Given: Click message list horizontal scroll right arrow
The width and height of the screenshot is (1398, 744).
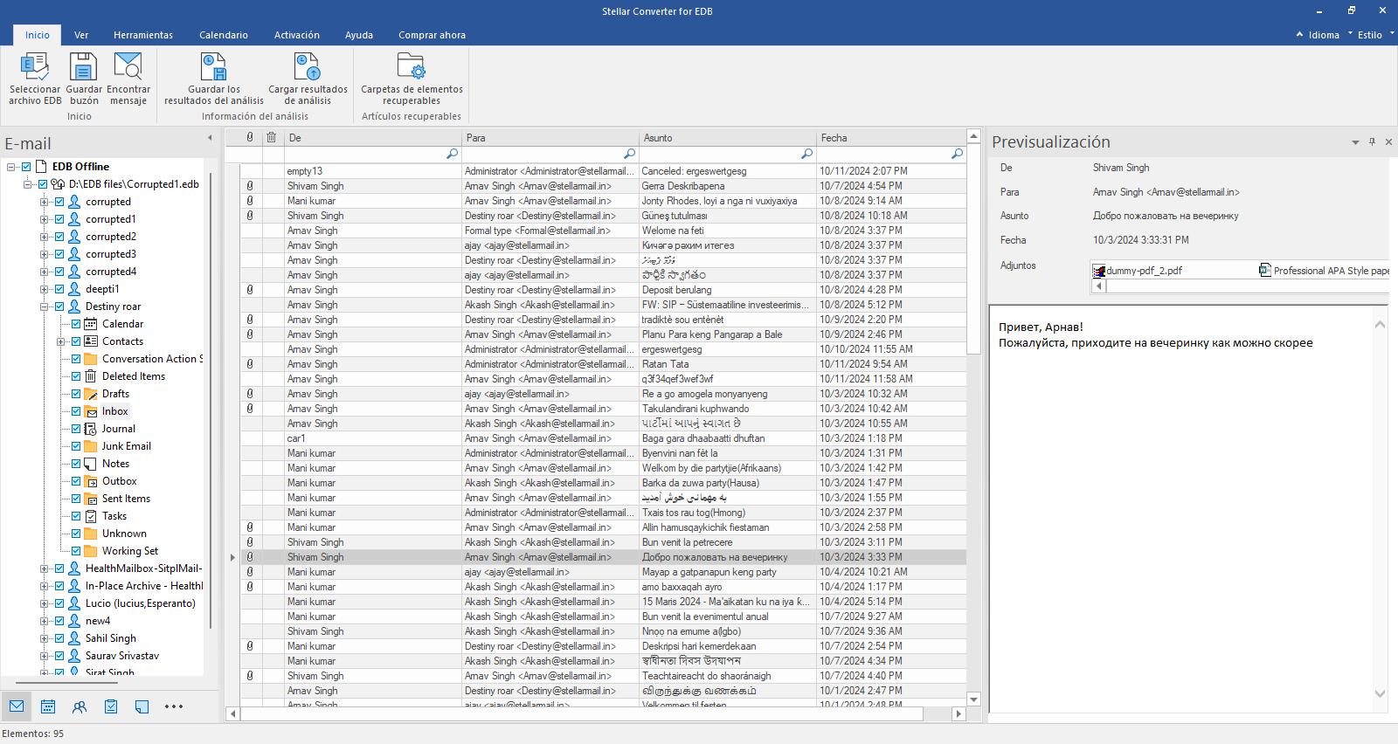Looking at the screenshot, I should tap(959, 713).
